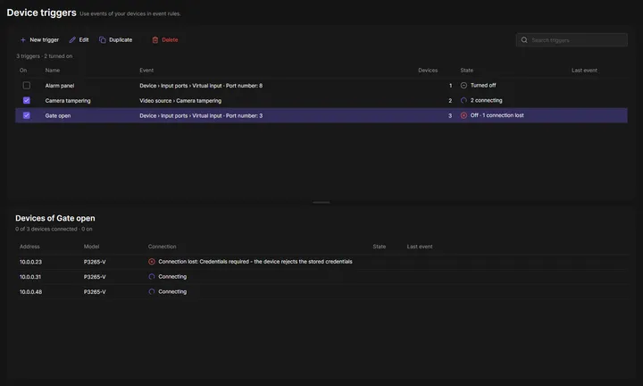Click the event text 'Port number: 3'

pos(245,115)
